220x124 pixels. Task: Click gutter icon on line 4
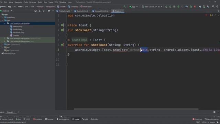(62, 30)
